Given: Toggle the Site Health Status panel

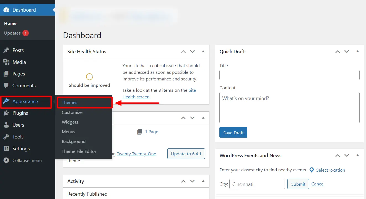Looking at the screenshot, I should click(203, 51).
